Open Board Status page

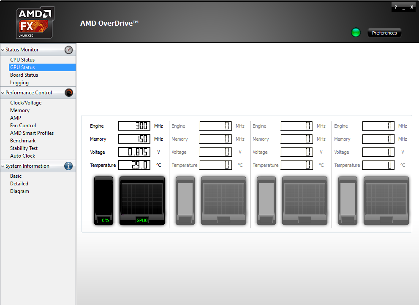pyautogui.click(x=24, y=75)
